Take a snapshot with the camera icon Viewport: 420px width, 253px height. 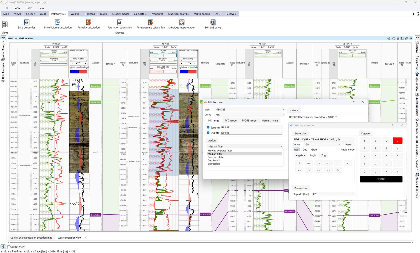(x=398, y=38)
